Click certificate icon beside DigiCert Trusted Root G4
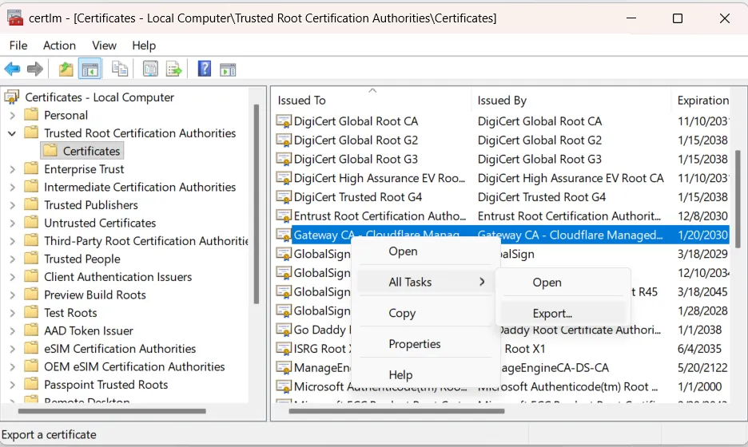Viewport: 748px width, 447px height. tap(284, 197)
